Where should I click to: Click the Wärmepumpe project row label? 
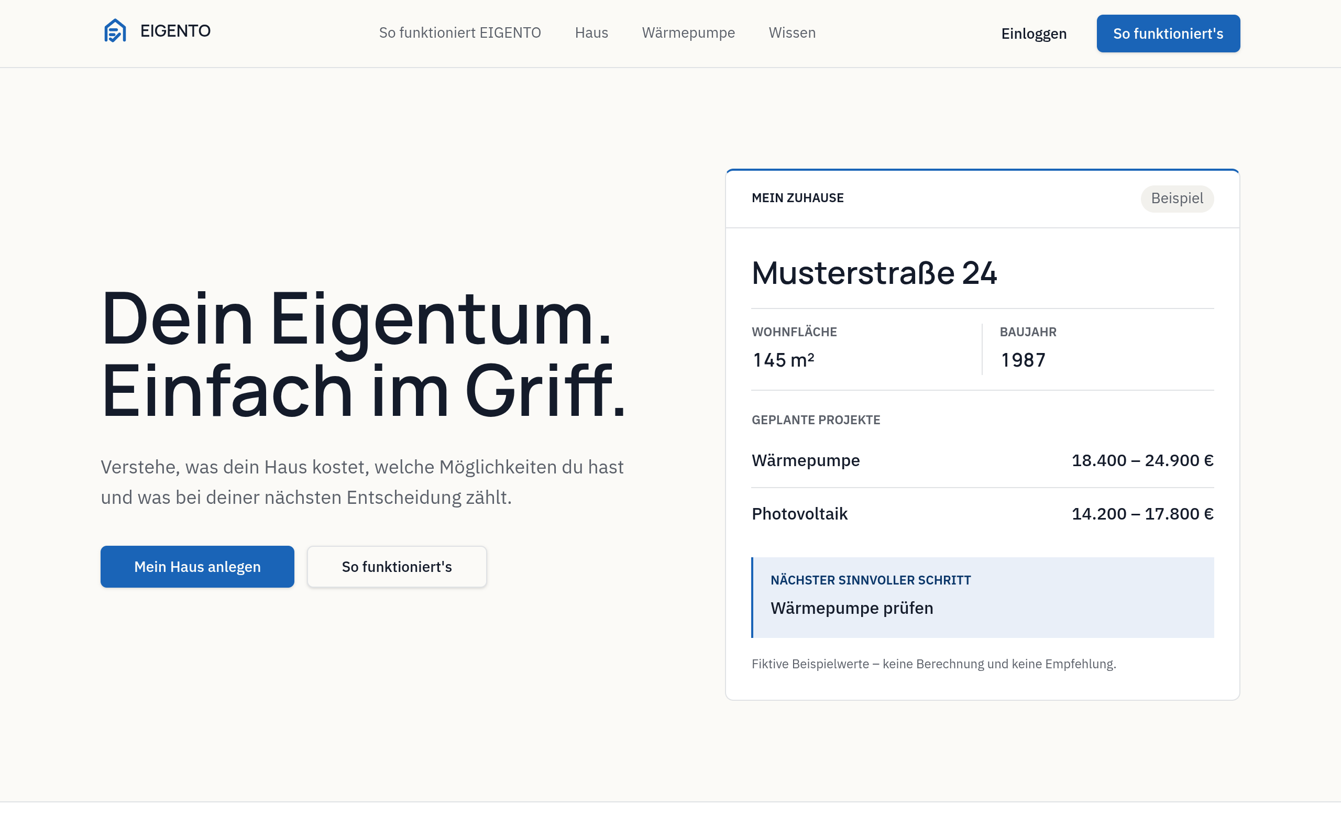(x=806, y=460)
